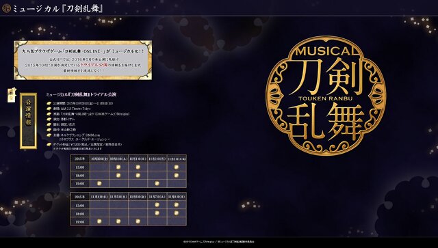This screenshot has height=248, width=438.
Task: Select the 11月7日(土) 18:00 performance marker
Action: click(x=157, y=213)
